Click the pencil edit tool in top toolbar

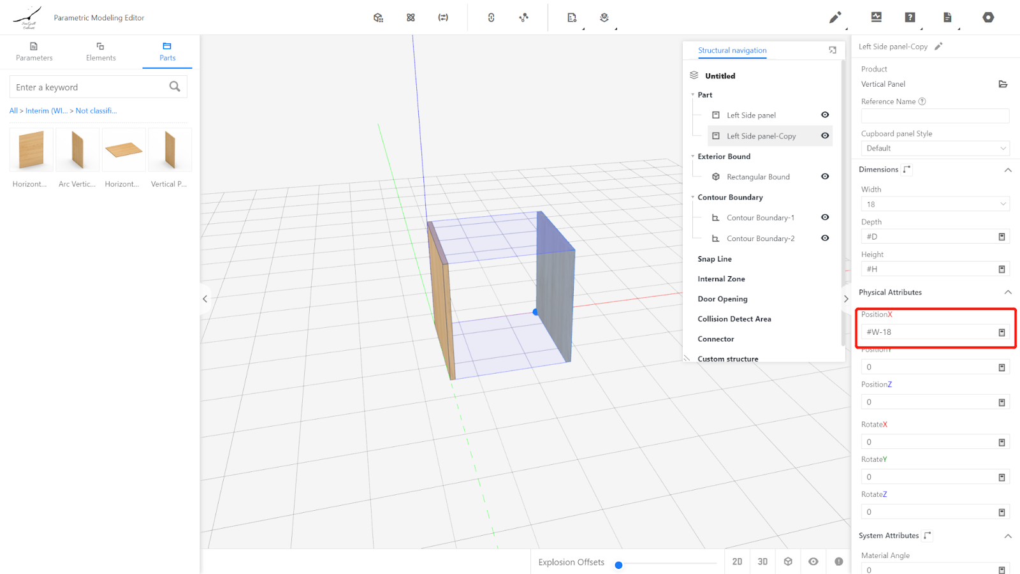tap(834, 17)
